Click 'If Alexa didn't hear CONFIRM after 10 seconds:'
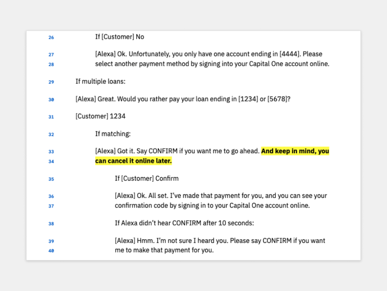387x291 pixels. 184,223
